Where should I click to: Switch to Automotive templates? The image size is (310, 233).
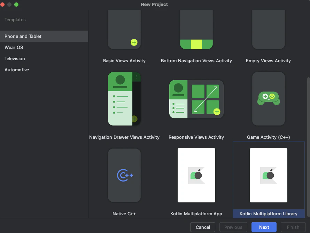point(44,70)
